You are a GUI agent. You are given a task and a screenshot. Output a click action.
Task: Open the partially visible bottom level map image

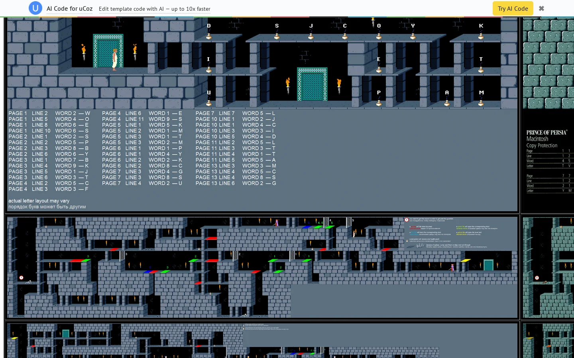(x=262, y=340)
